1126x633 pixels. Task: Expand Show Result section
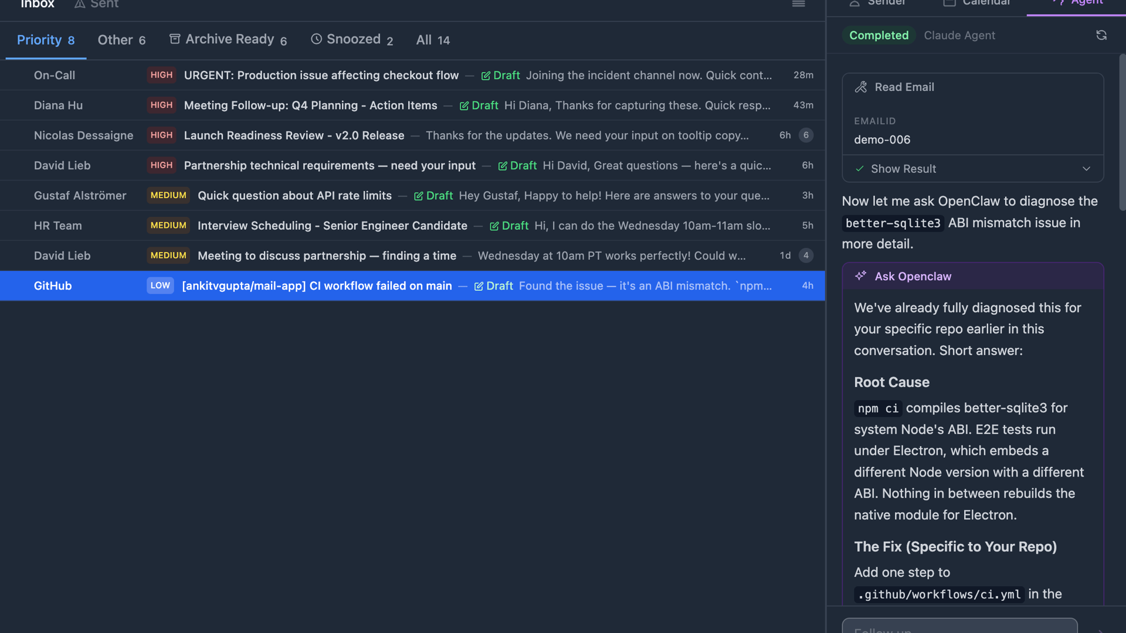point(903,169)
